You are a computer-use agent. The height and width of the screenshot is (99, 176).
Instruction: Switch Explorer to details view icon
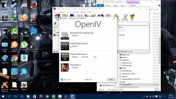click(156, 90)
